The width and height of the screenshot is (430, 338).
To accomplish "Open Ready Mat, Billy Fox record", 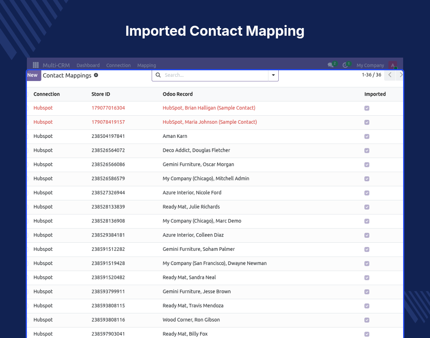I will [x=185, y=334].
